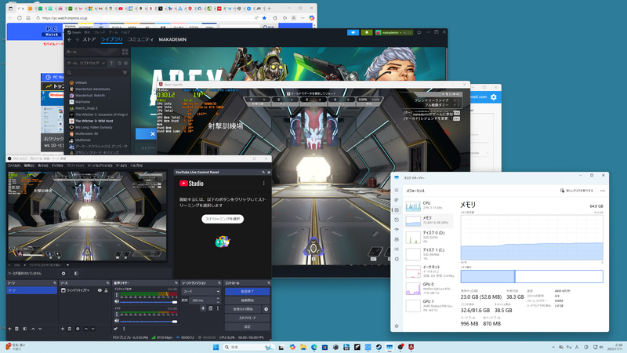Click the select stream button in YouTube panel

pos(223,219)
